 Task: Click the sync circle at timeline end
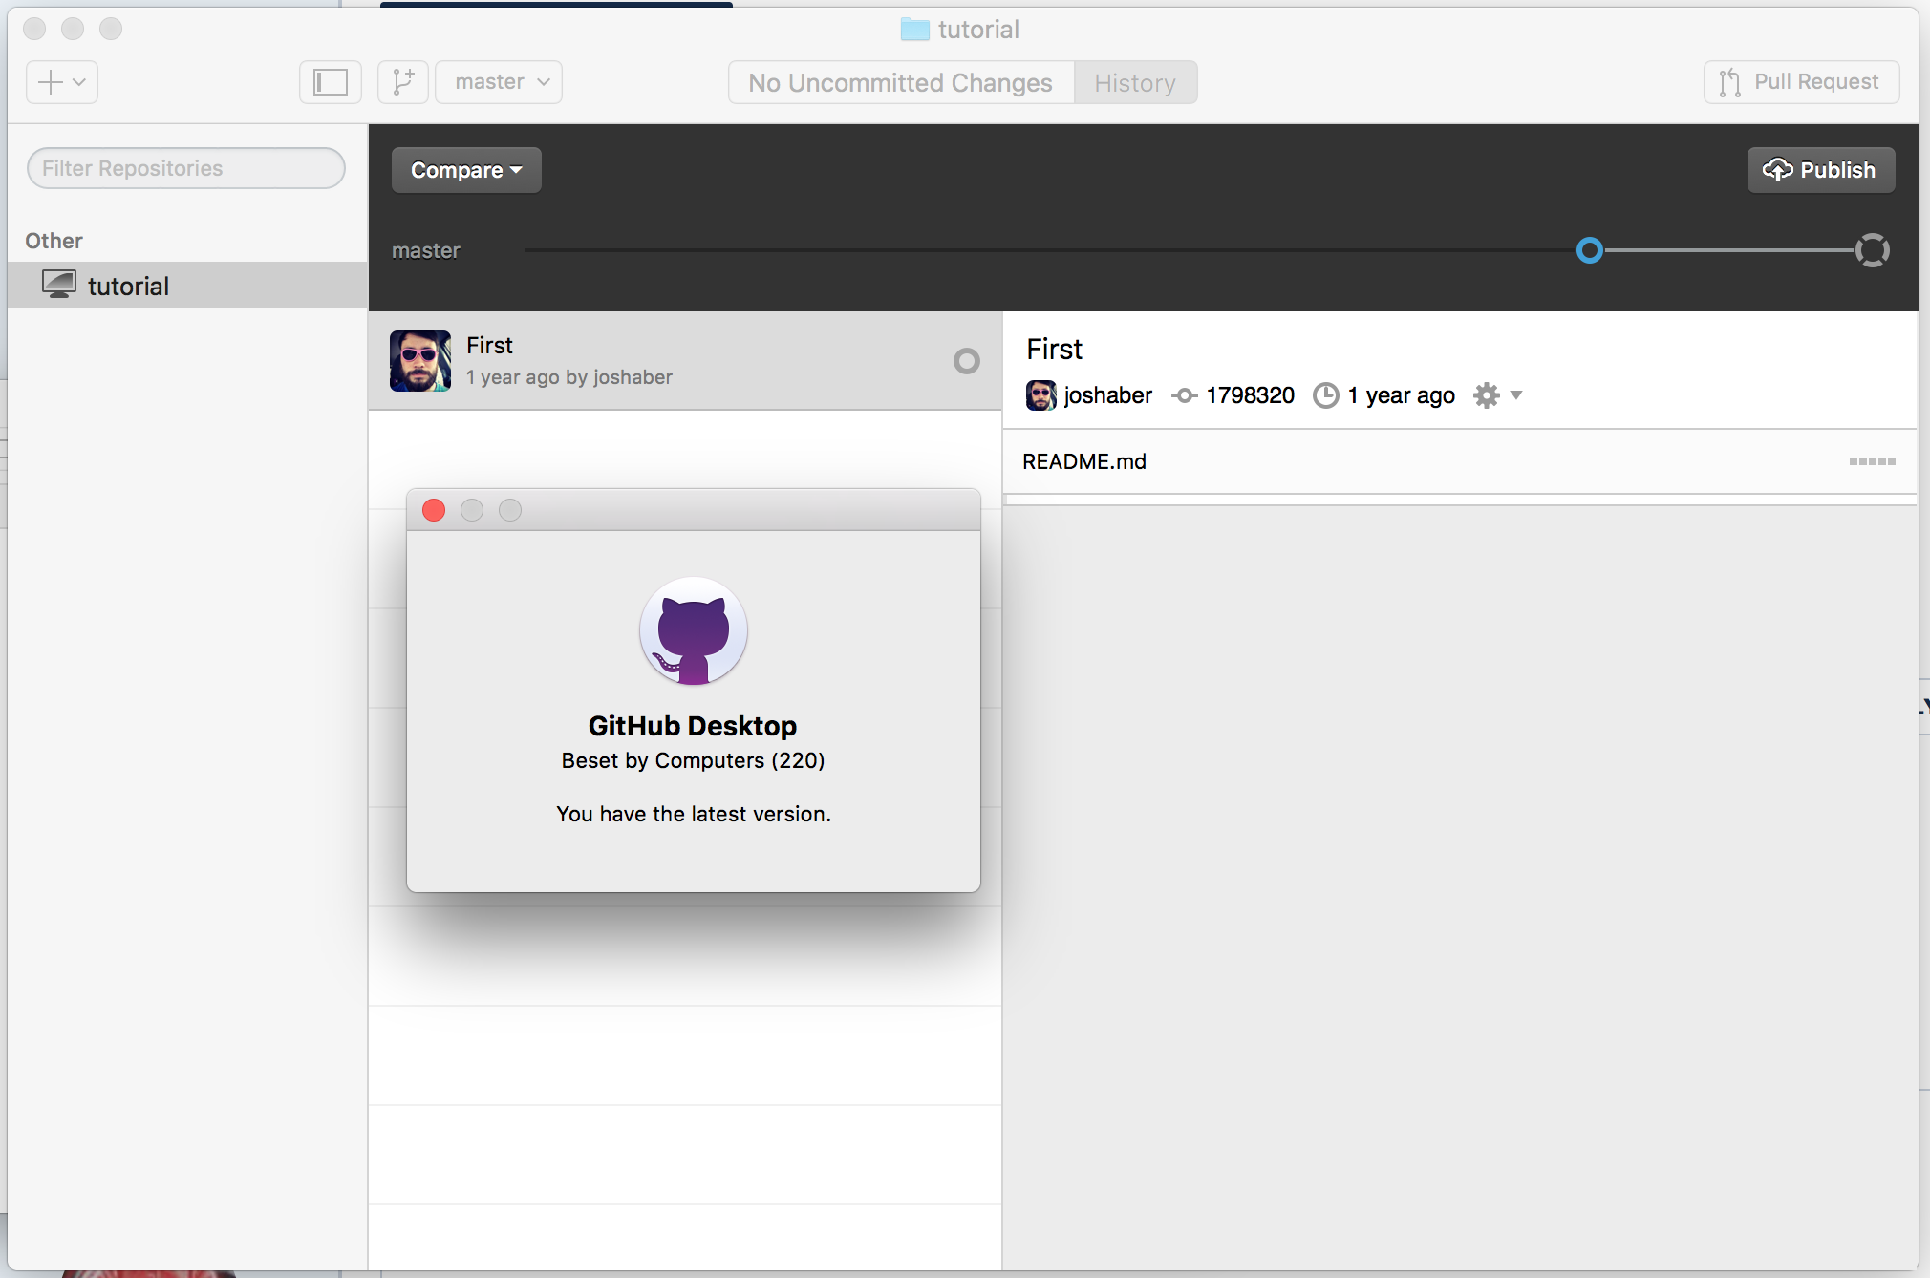[x=1873, y=250]
